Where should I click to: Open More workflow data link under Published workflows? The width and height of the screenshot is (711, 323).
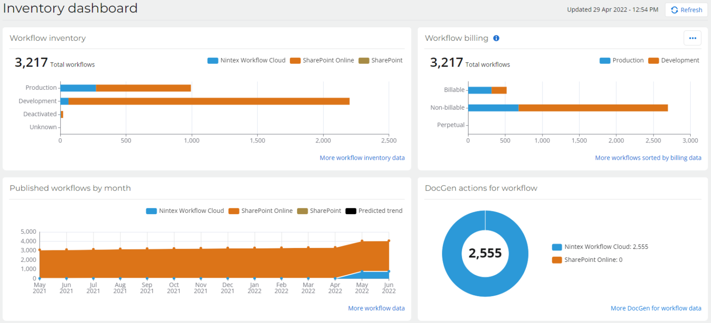pyautogui.click(x=376, y=308)
